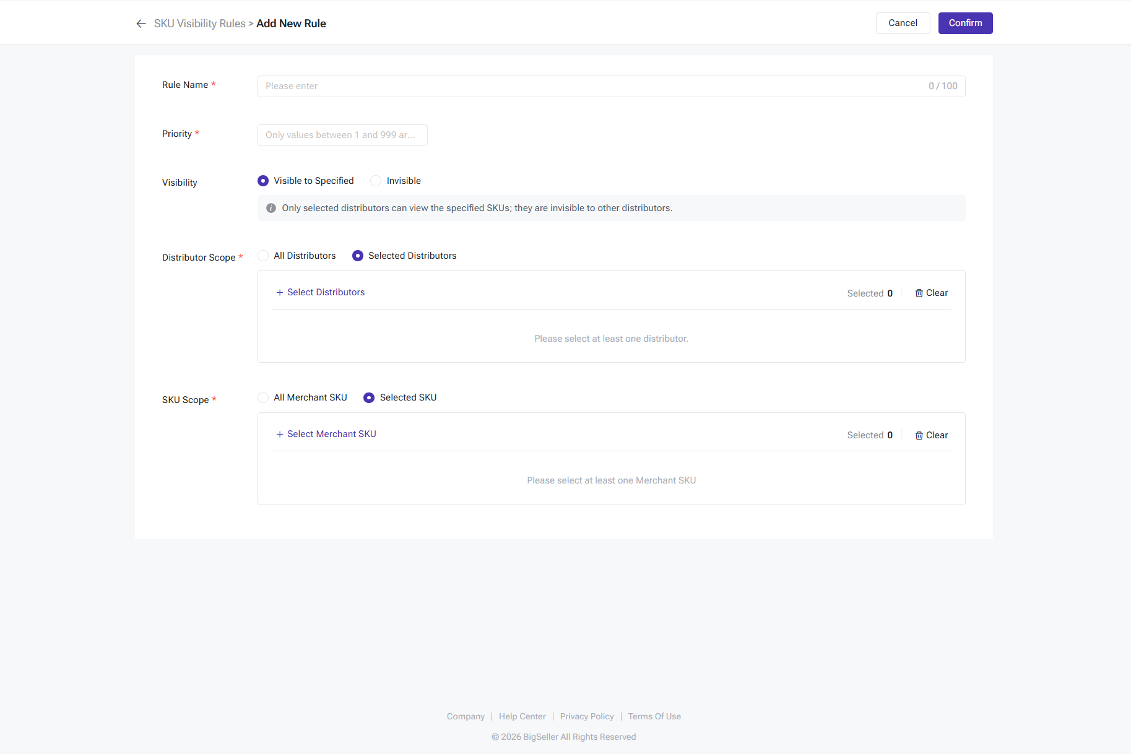Open the Help Center footer link
Viewport: 1131px width, 754px height.
[x=522, y=716]
